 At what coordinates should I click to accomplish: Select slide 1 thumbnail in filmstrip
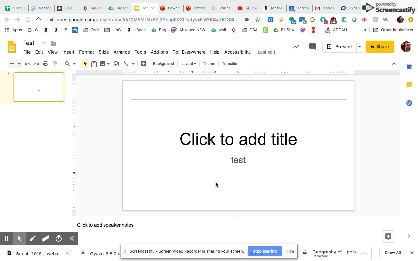pos(39,87)
